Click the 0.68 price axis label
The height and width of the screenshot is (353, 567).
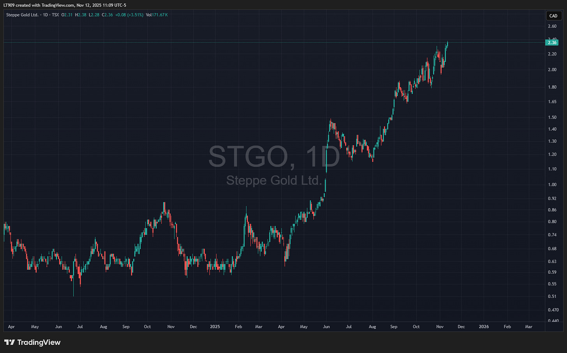coord(552,249)
